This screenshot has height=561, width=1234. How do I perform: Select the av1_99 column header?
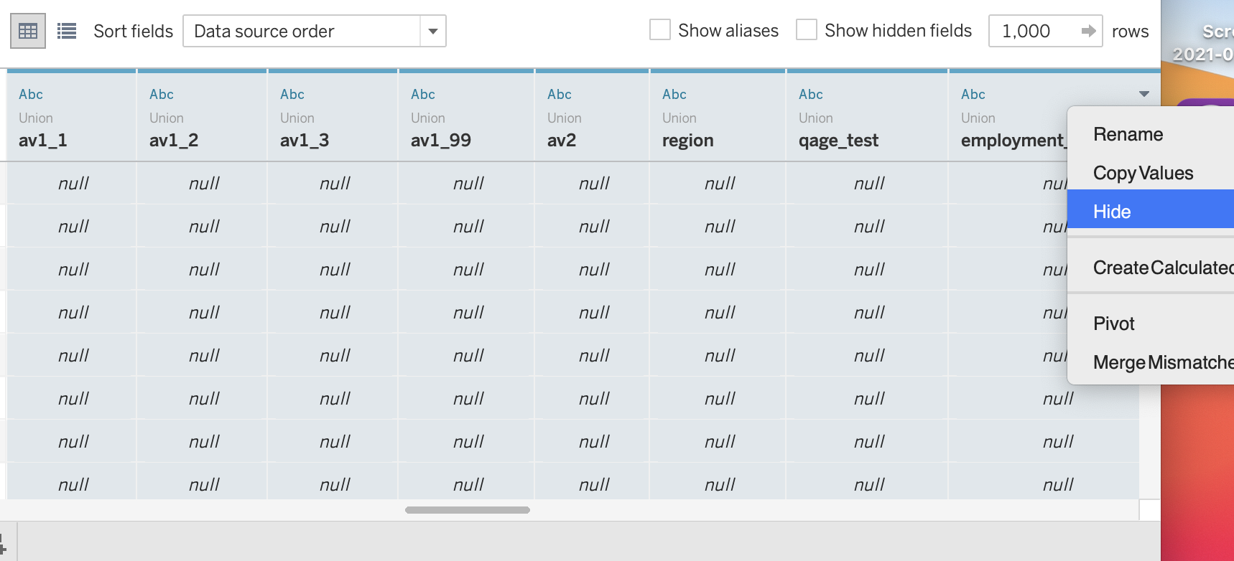441,140
